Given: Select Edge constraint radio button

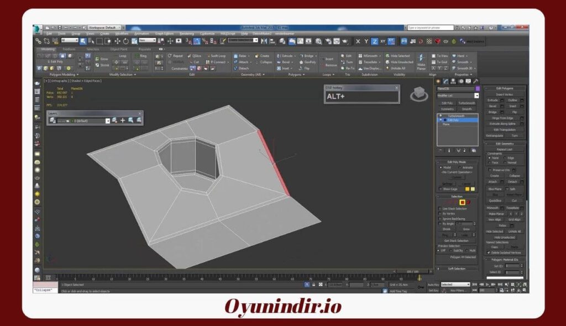Looking at the screenshot, I should coord(505,158).
